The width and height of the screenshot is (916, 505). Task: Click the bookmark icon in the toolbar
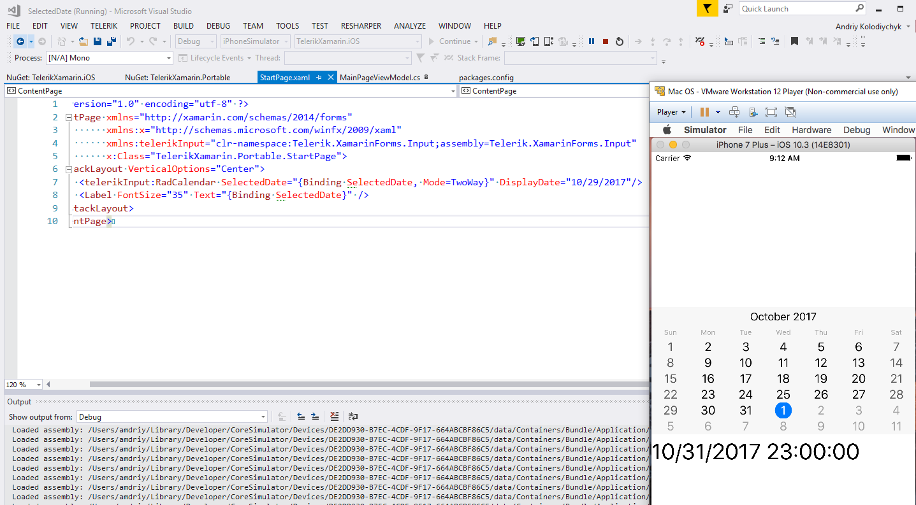click(794, 41)
